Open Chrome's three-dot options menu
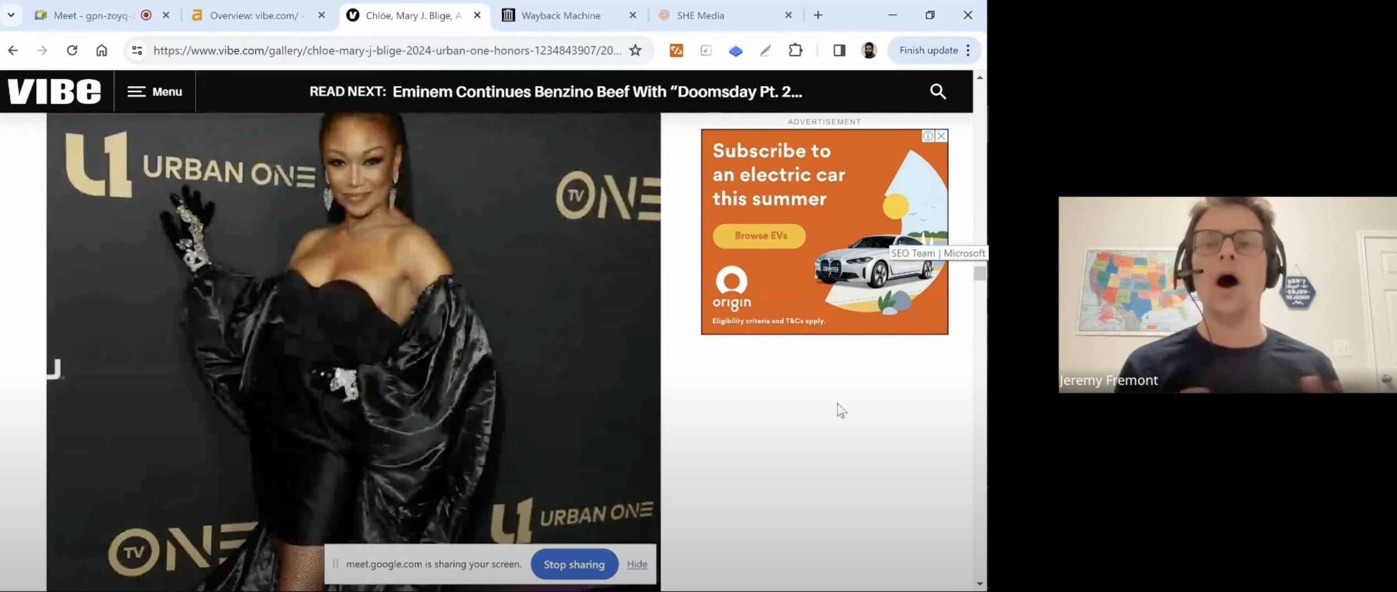Image resolution: width=1397 pixels, height=592 pixels. [x=968, y=50]
